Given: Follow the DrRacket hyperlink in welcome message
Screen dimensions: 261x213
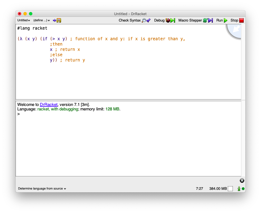Looking at the screenshot, I should (x=49, y=105).
